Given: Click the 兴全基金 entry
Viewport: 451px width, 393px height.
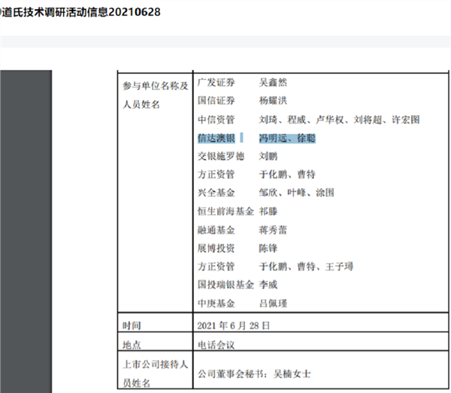Looking at the screenshot, I should click(x=216, y=192).
